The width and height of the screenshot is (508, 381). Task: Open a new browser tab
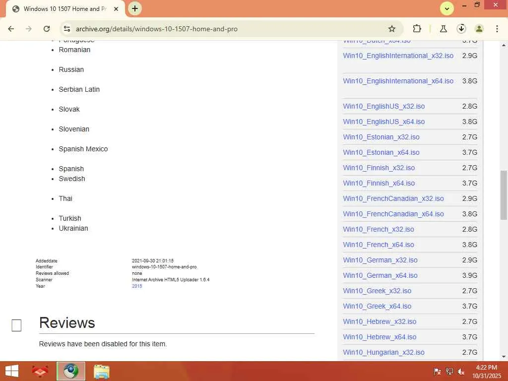click(135, 8)
